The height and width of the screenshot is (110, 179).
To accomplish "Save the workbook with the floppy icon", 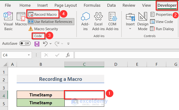I will (37, 44).
